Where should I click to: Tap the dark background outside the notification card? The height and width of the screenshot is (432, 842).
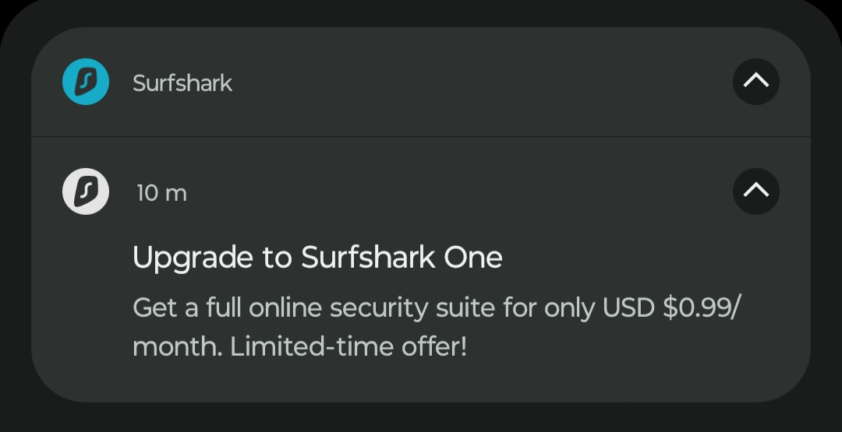coord(420,418)
